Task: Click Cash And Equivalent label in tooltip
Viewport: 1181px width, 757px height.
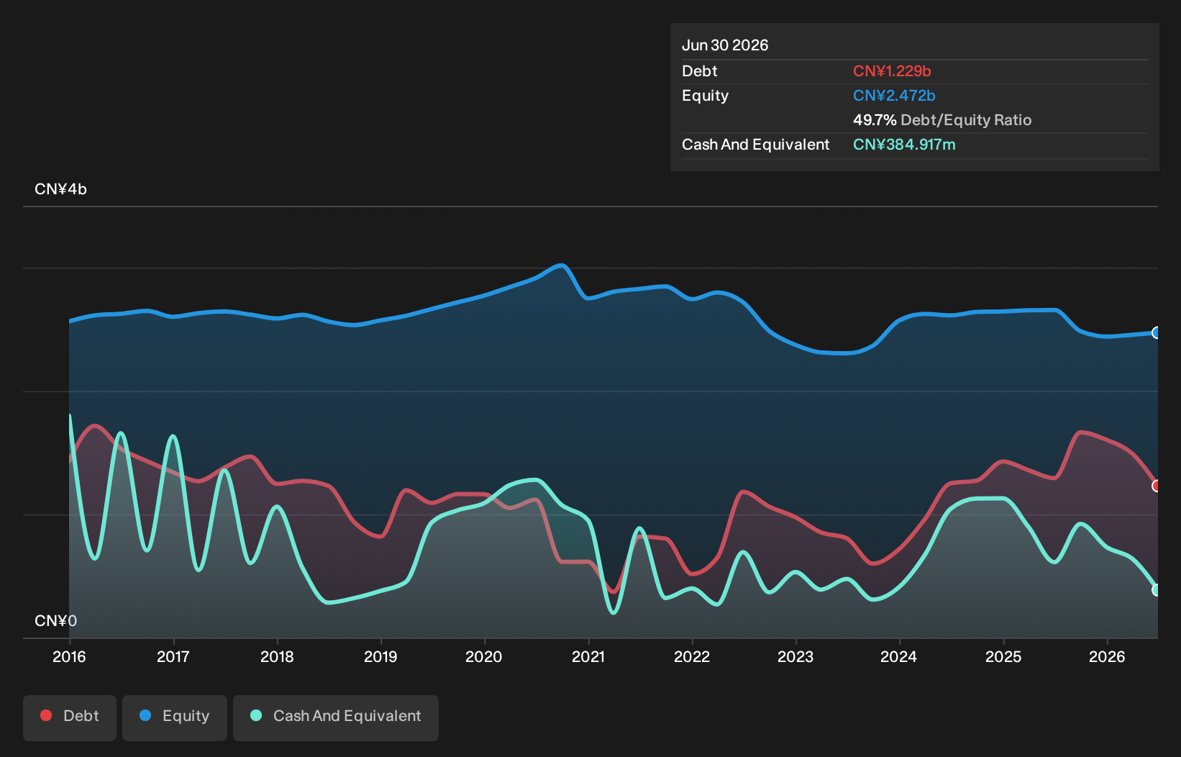Action: (x=756, y=145)
